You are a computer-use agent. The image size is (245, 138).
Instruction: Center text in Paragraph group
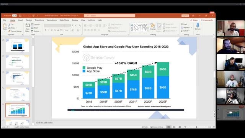click(x=88, y=30)
